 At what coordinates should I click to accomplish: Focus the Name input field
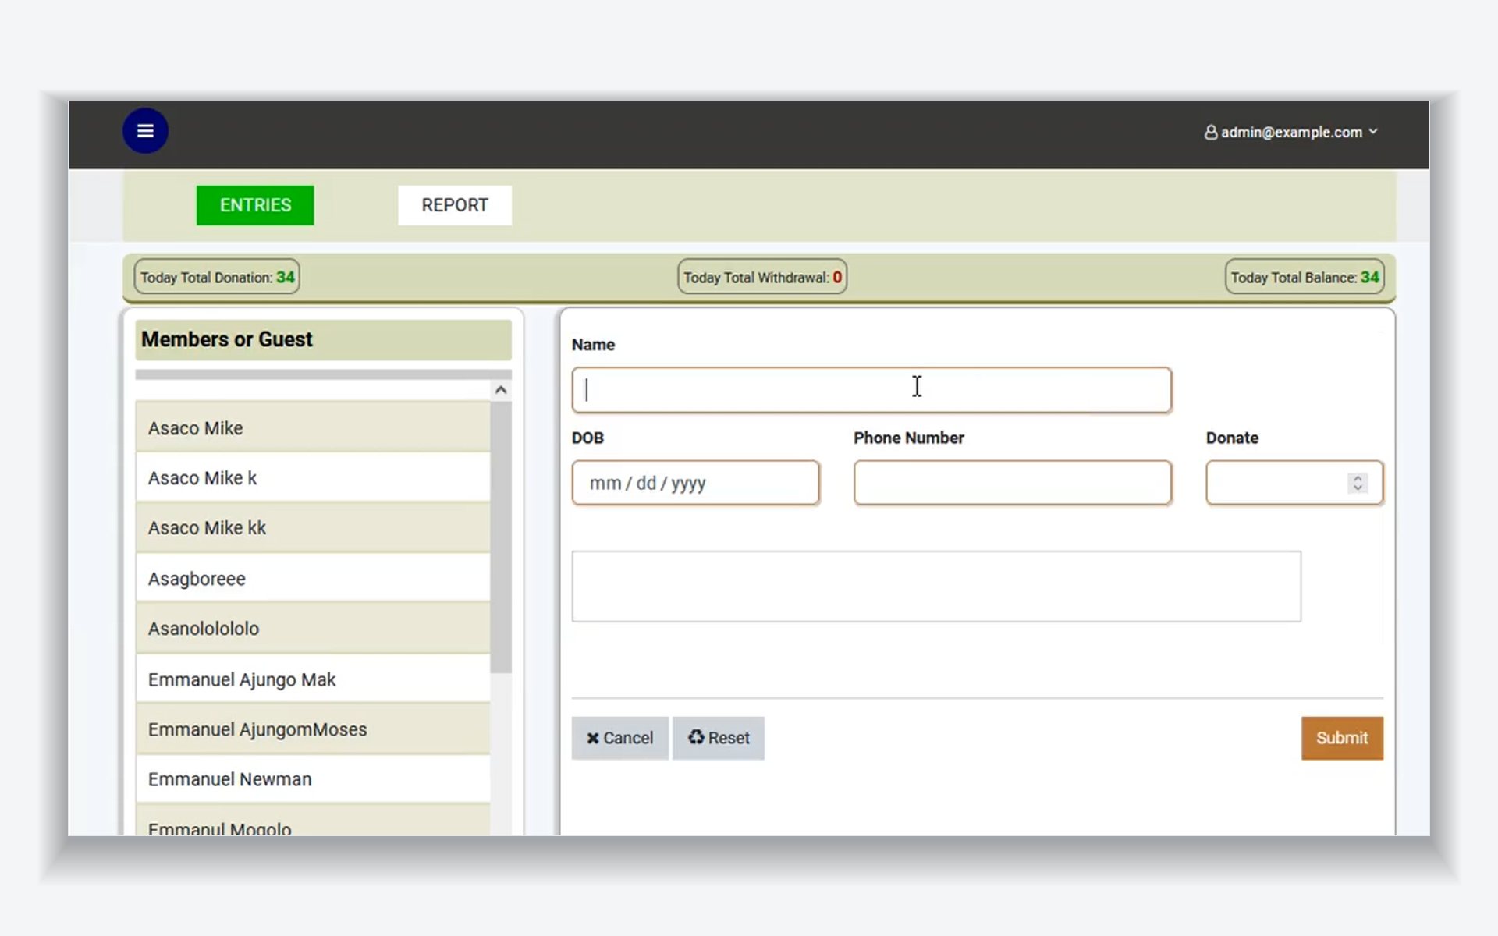pyautogui.click(x=871, y=390)
